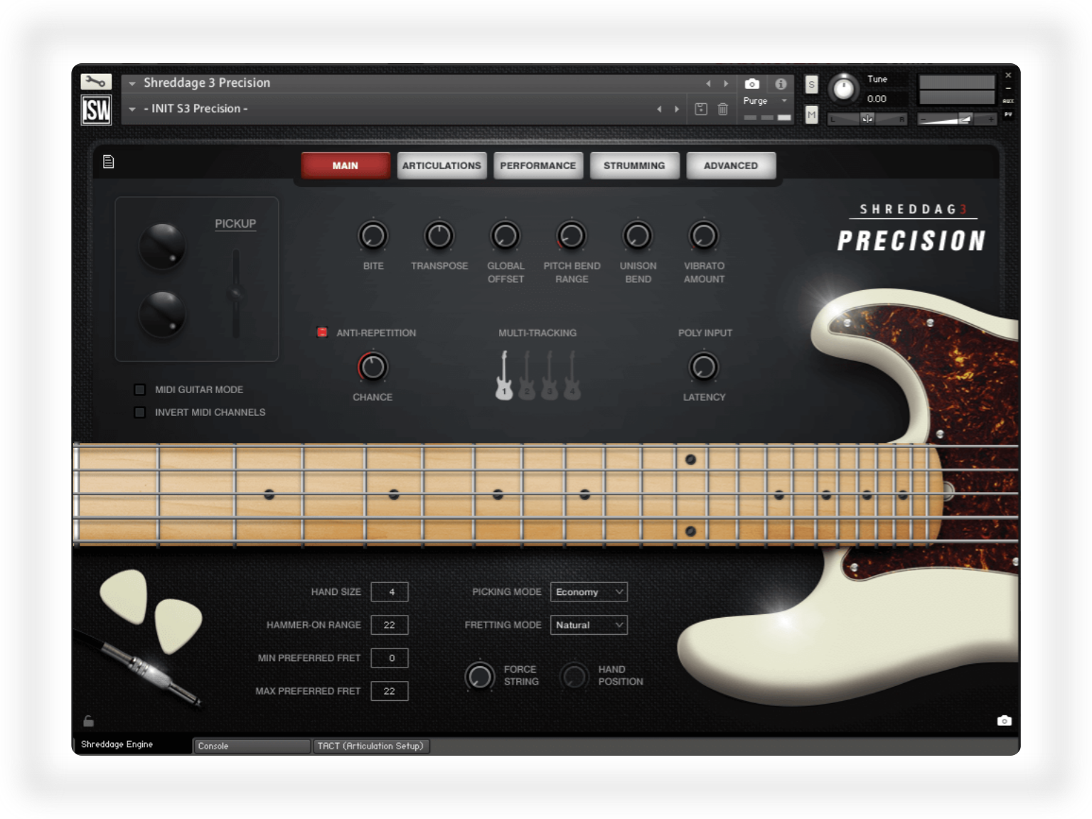The height and width of the screenshot is (819, 1092).
Task: Open the snapshot camera icon in header
Action: (x=751, y=84)
